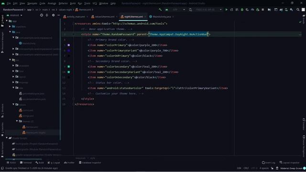Open the File menu
Viewport: 306px width, 172px height.
[x=9, y=3]
